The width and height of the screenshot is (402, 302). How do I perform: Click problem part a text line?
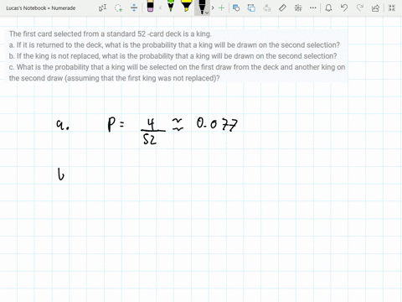(x=174, y=45)
